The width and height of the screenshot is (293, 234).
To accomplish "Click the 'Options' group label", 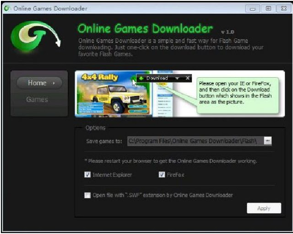I will [96, 128].
